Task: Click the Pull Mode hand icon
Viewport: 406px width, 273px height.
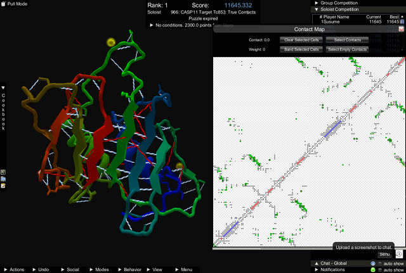Action: tap(3, 4)
